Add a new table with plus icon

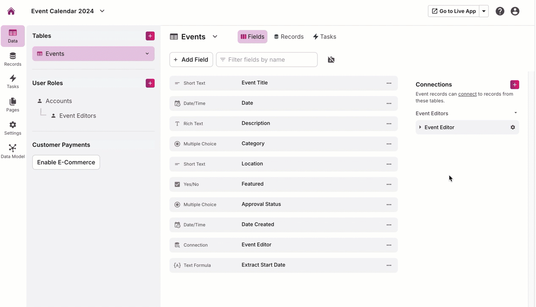tap(150, 36)
